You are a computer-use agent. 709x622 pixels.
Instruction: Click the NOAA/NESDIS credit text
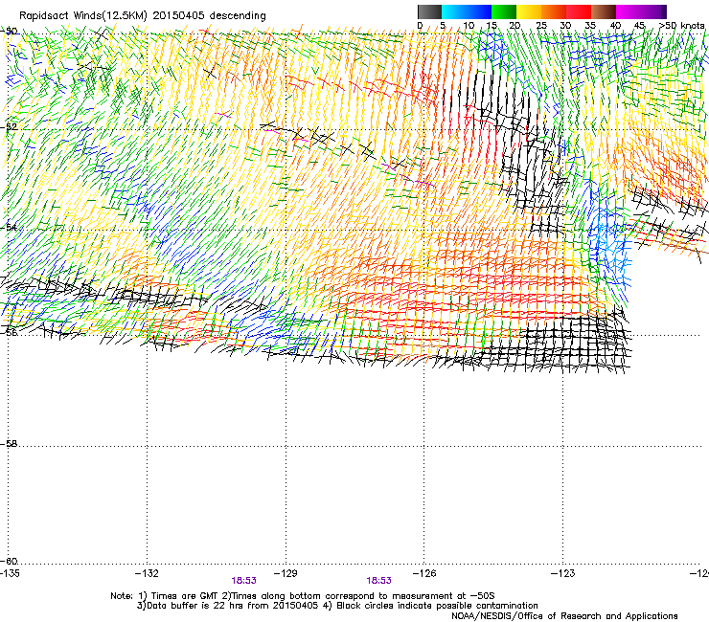click(x=564, y=616)
